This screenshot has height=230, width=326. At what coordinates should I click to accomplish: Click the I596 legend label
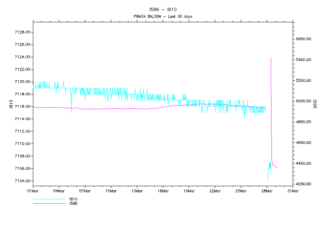(x=74, y=203)
